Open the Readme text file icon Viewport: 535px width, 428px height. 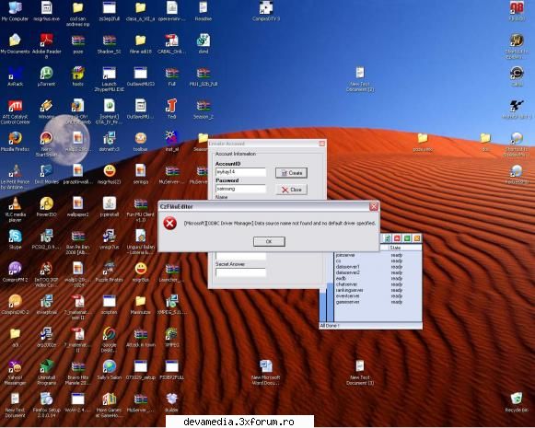(x=204, y=11)
